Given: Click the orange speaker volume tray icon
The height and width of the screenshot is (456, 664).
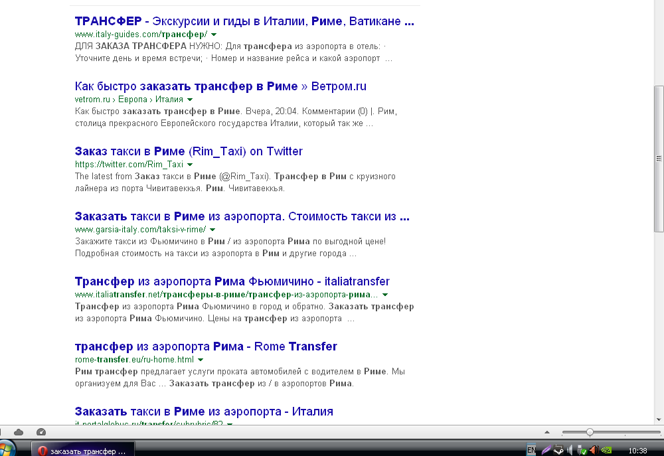Looking at the screenshot, I should 594,450.
